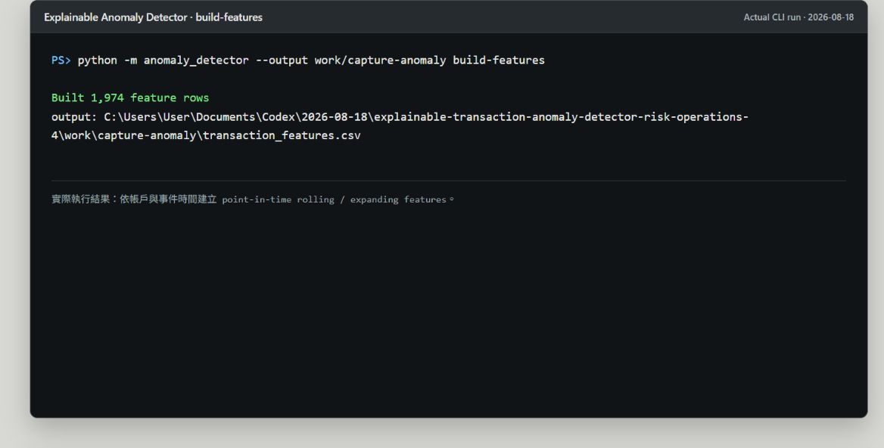The height and width of the screenshot is (448, 884).
Task: Click 'explainable-transaction-anomaly-detector-risk-operations-' path text
Action: pos(562,117)
